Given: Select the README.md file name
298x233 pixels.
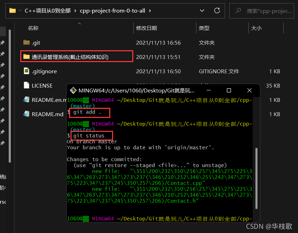Looking at the screenshot, I should click(x=47, y=114).
